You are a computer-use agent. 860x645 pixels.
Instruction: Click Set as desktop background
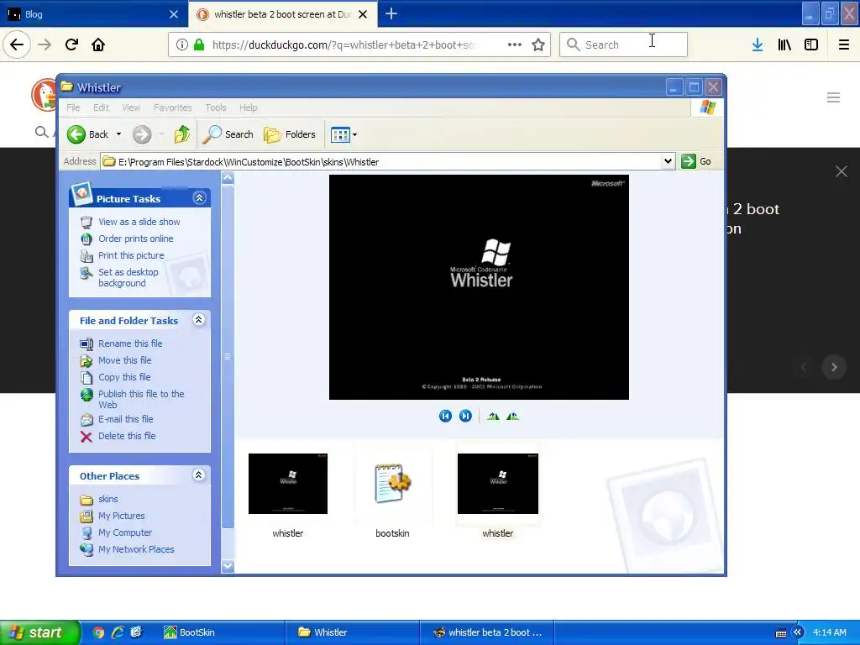pos(128,277)
